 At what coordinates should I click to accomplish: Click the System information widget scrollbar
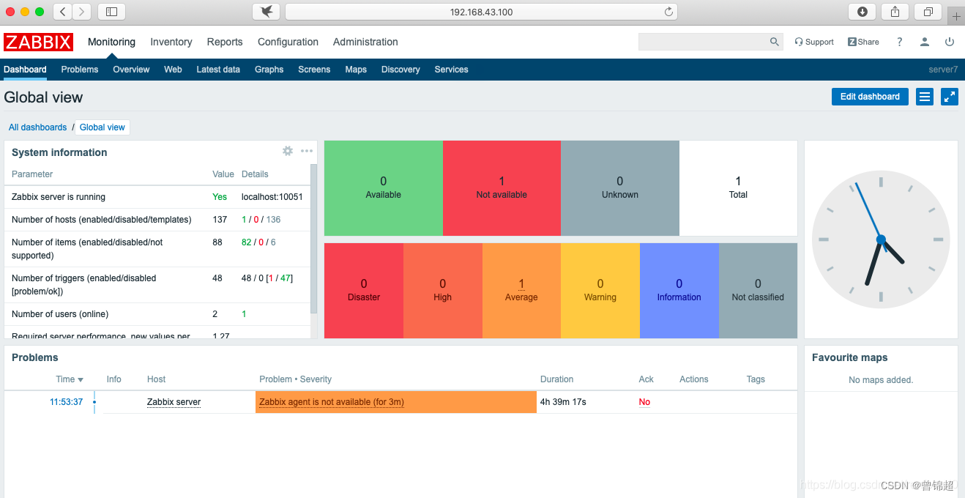pos(314,239)
